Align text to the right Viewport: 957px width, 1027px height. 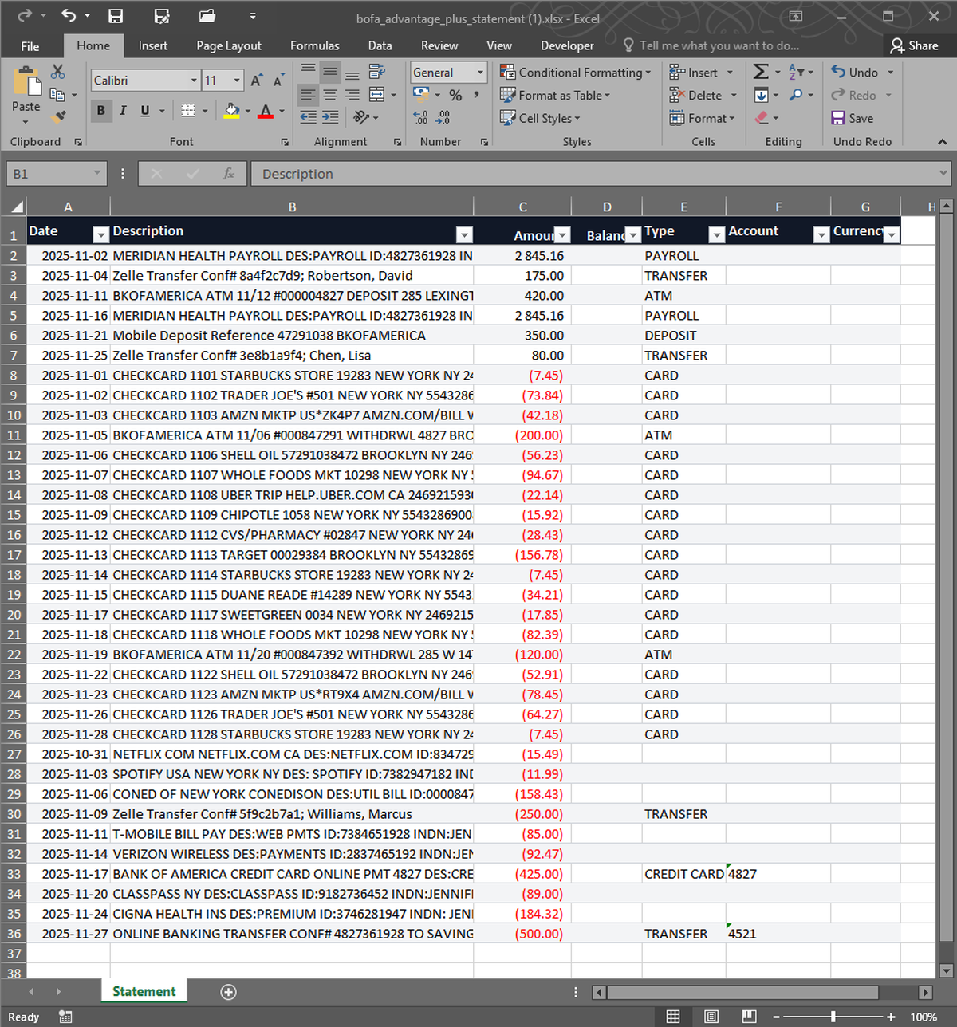(352, 95)
